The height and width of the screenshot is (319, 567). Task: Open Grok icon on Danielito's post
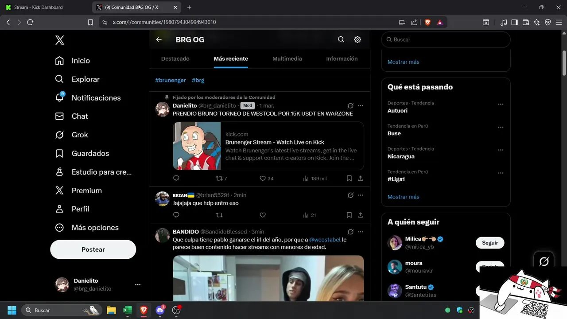click(x=350, y=106)
